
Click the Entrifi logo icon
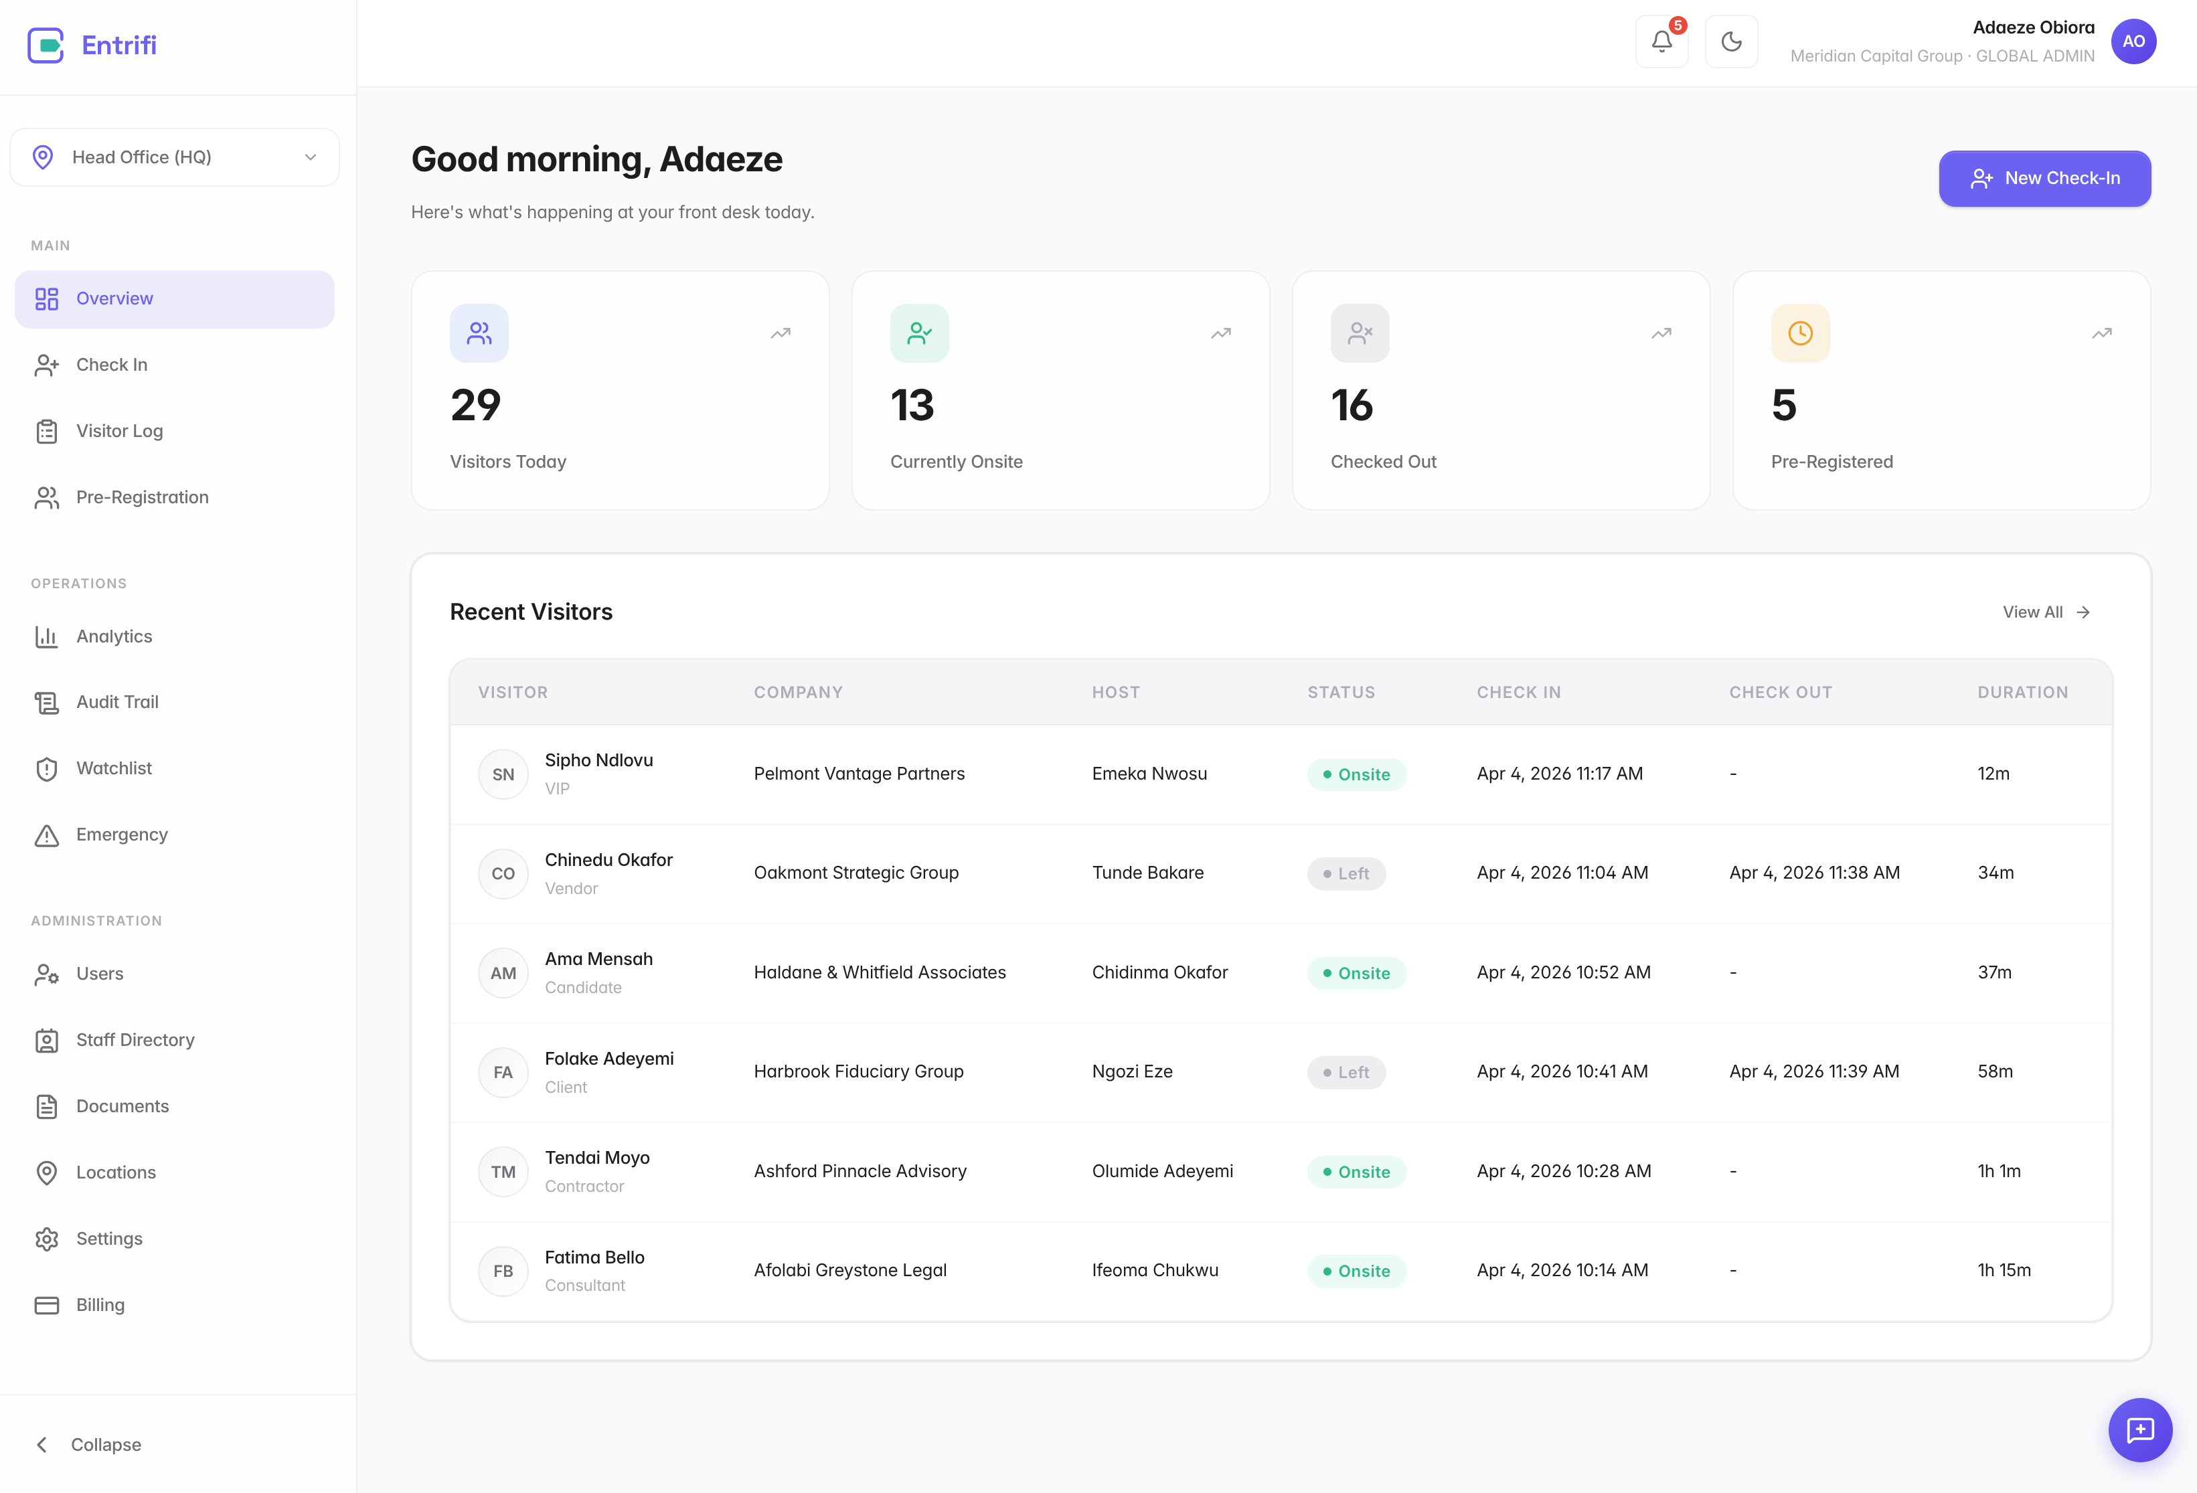point(46,46)
